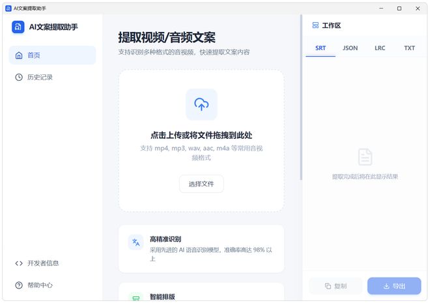Click the code brackets icon beside 开发者信息
The width and height of the screenshot is (430, 303).
click(19, 263)
